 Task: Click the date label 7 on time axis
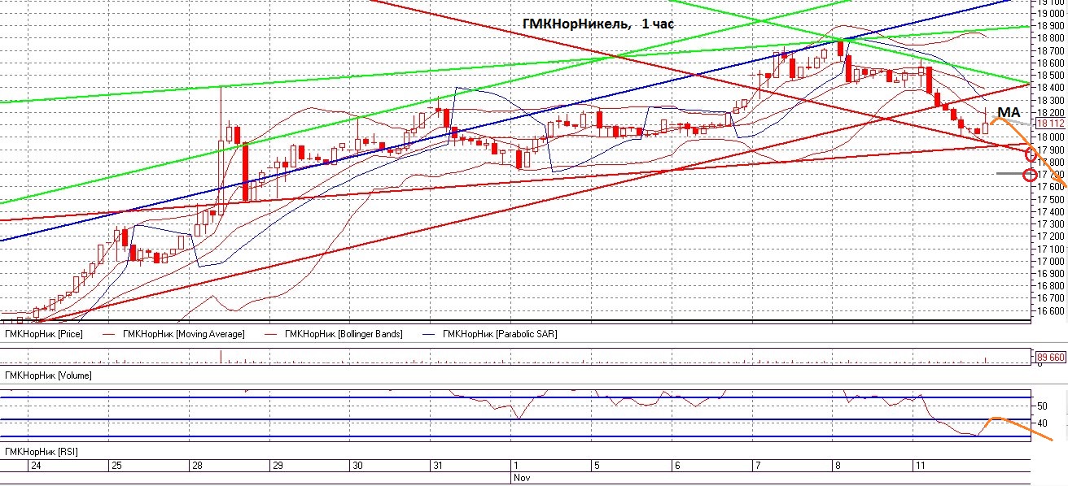click(757, 466)
